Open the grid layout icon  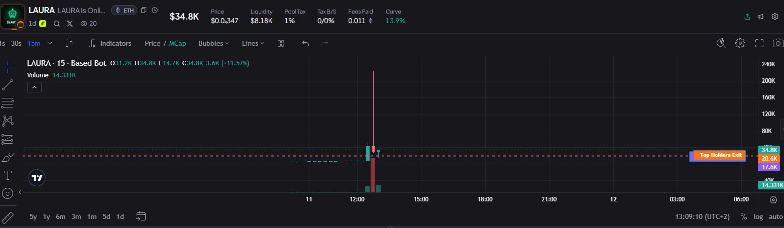pos(281,43)
